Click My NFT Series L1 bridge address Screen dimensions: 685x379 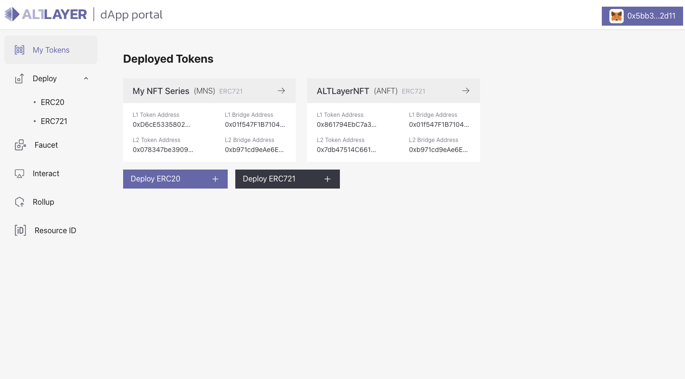(x=255, y=124)
